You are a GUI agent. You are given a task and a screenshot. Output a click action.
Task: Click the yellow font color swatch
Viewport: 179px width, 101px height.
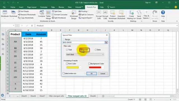click(73, 67)
